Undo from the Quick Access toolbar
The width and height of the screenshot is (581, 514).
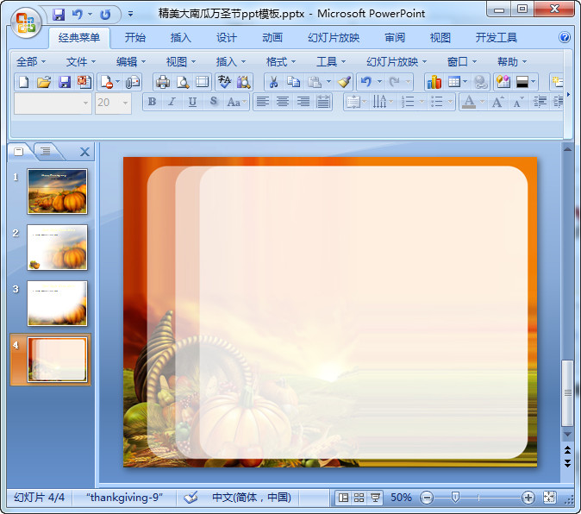(x=77, y=15)
